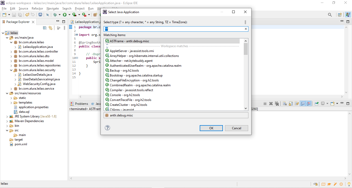Click the Debug bug icon
Screen dimensions: 352x188
coord(55,15)
